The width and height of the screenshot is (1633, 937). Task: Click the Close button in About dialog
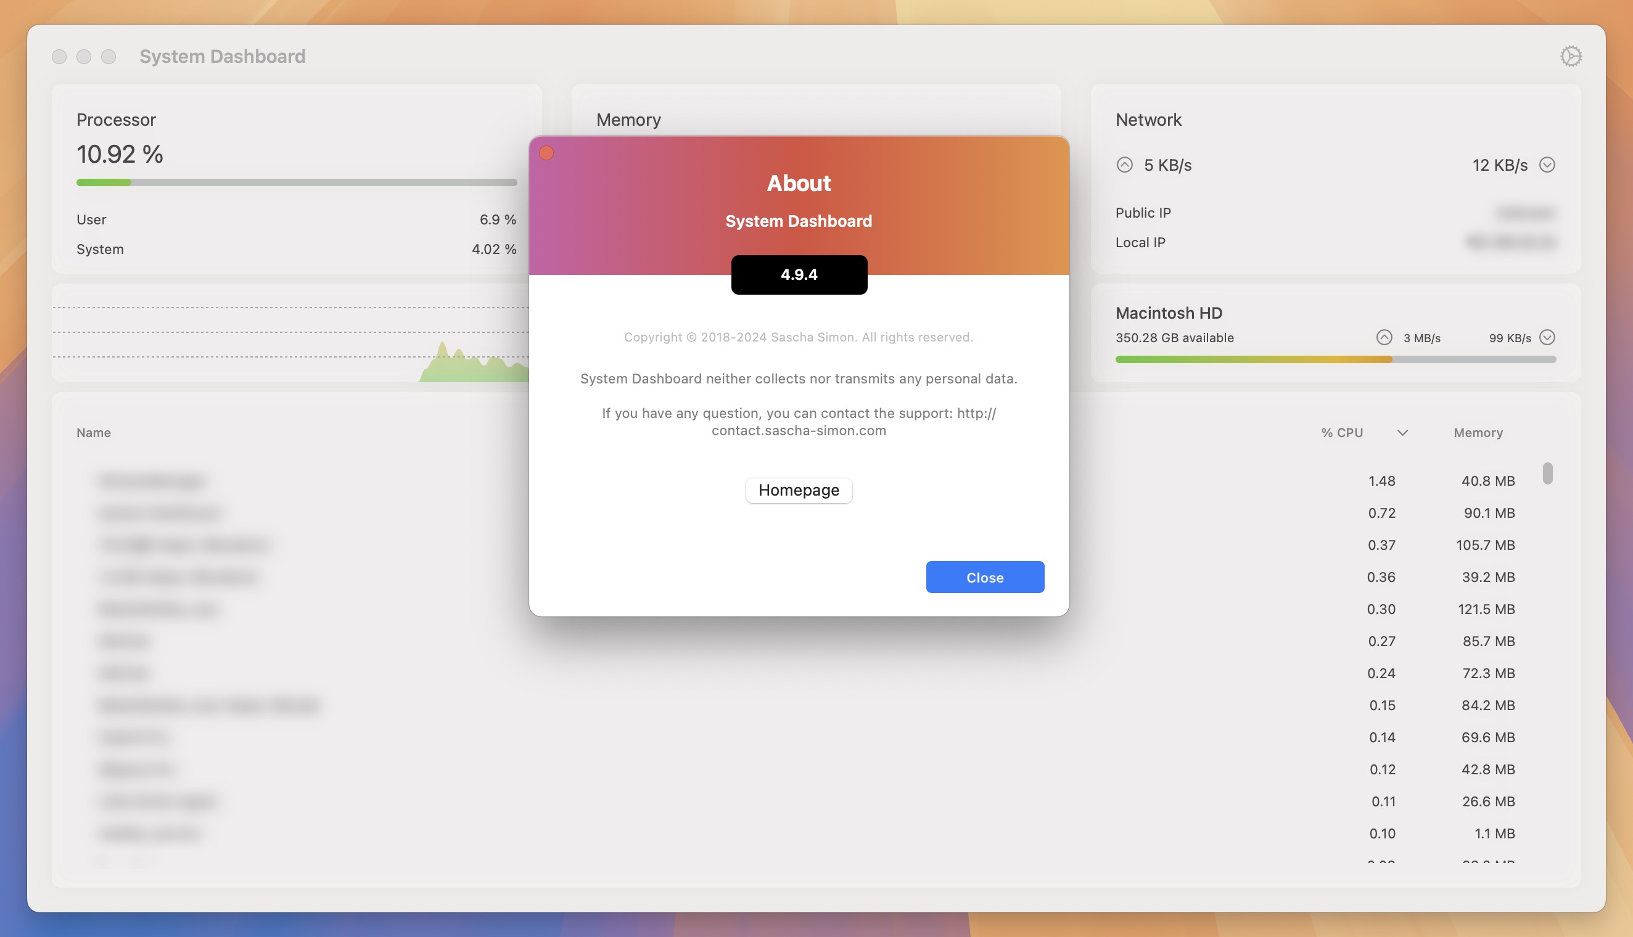point(985,576)
